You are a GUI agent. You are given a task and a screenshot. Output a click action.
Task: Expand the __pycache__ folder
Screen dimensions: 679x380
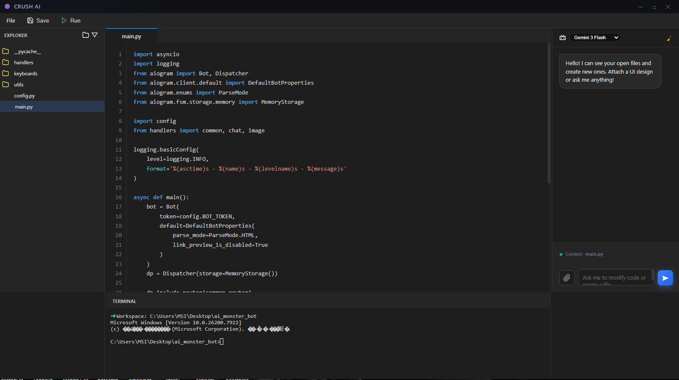tap(27, 51)
